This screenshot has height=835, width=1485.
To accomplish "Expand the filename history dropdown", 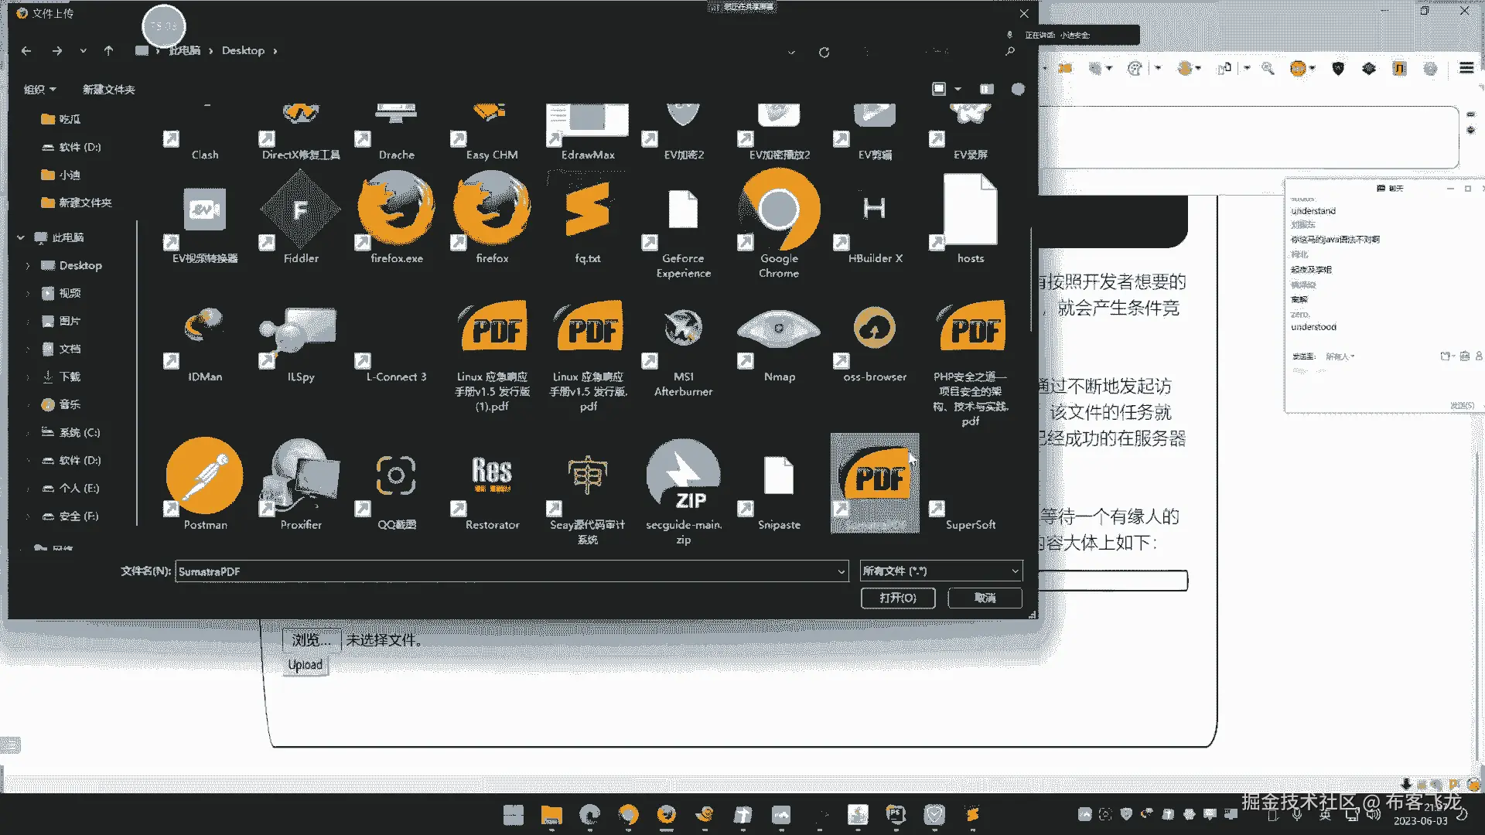I will point(841,571).
